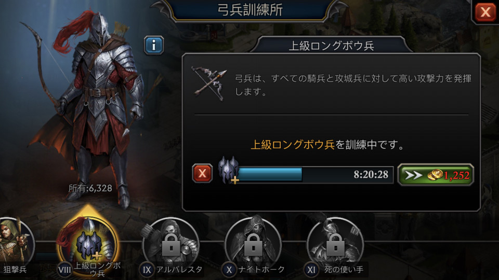Click the 上級ロングボウ兵 title tab
This screenshot has width=499, height=280.
(331, 46)
